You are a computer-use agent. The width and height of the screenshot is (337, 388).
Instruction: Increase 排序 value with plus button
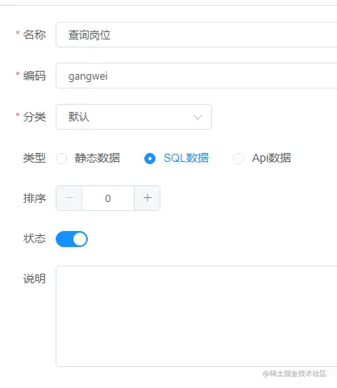[148, 198]
